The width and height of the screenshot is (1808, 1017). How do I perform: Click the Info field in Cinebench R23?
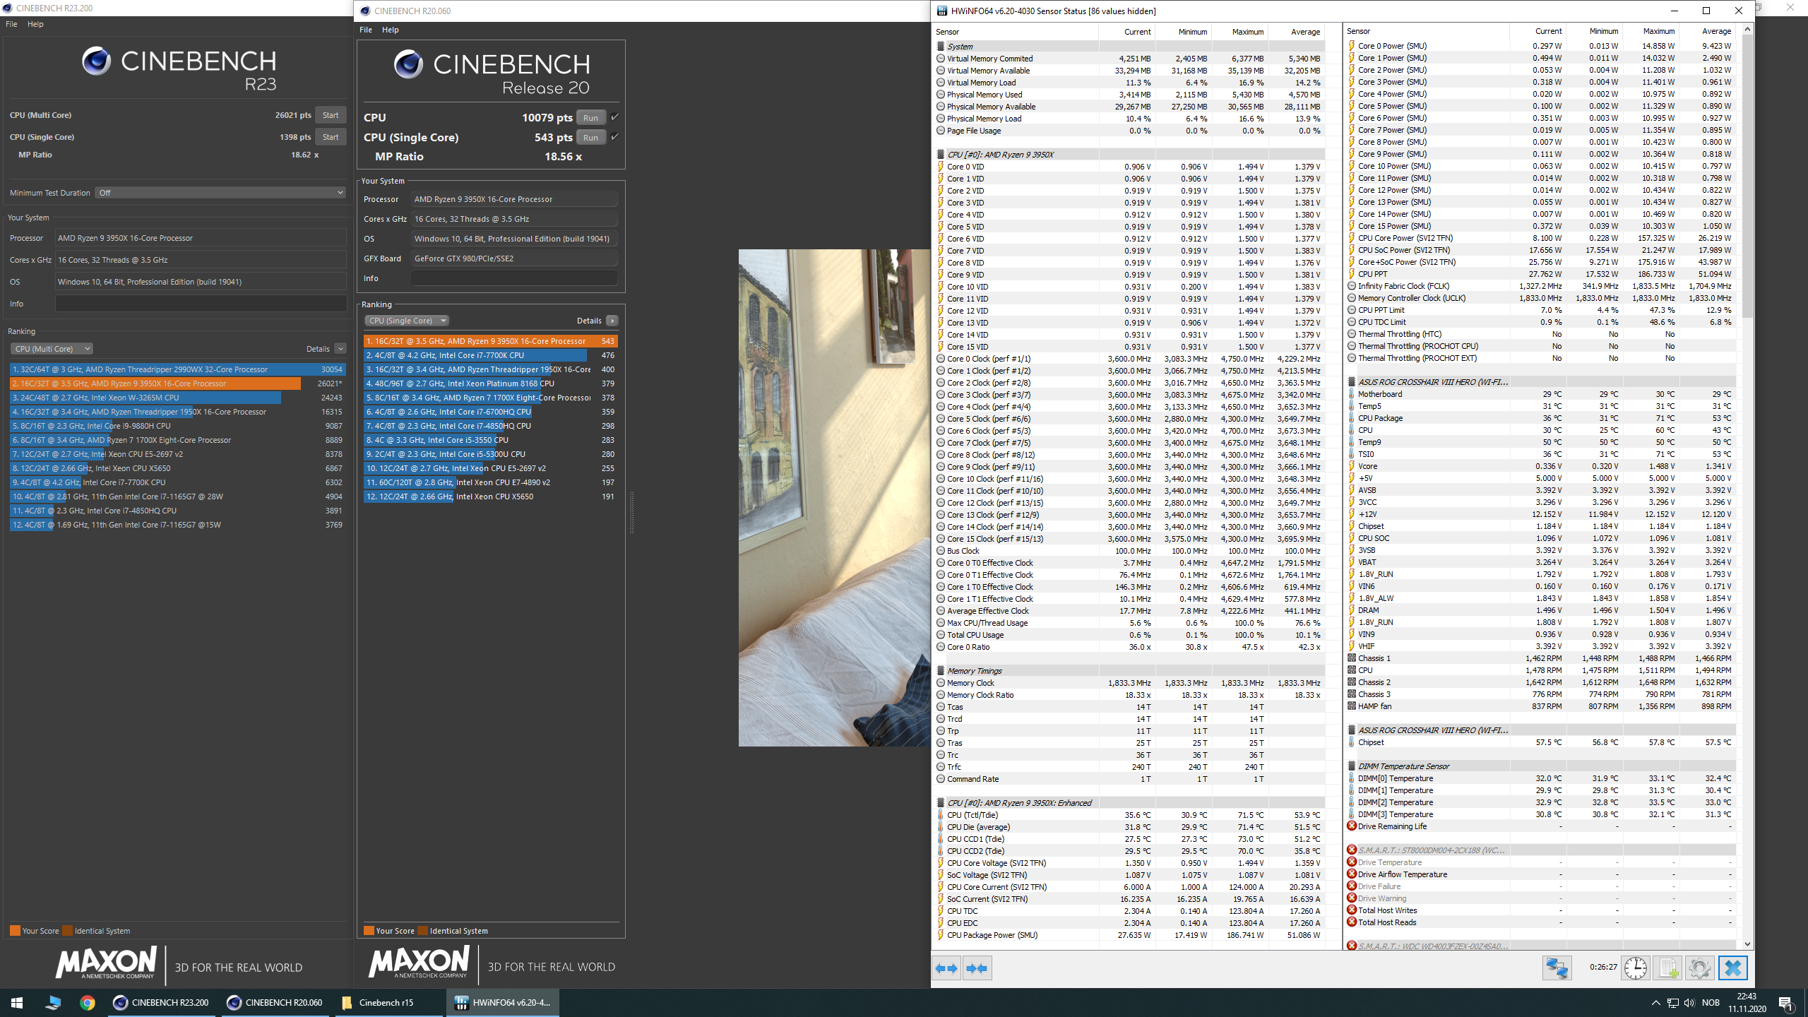point(201,304)
